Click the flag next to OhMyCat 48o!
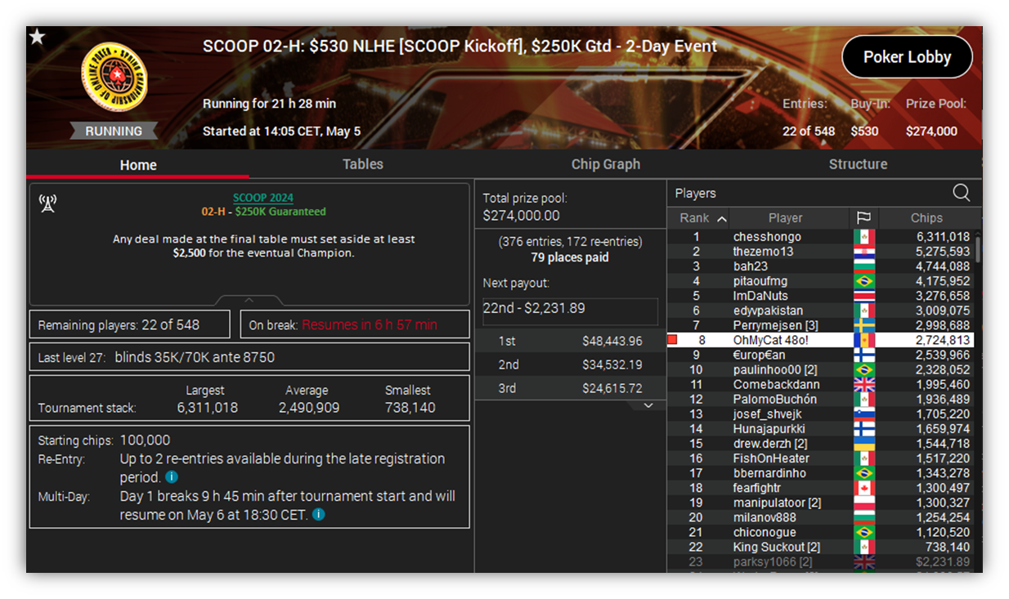The width and height of the screenshot is (1009, 599). (863, 340)
